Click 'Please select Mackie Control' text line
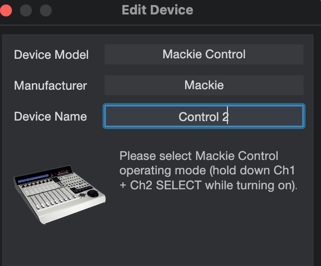 click(x=199, y=155)
